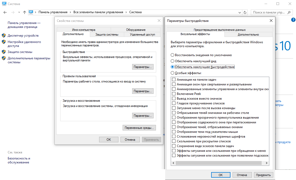
Task: Click the search magnifier icon
Action: [289, 12]
